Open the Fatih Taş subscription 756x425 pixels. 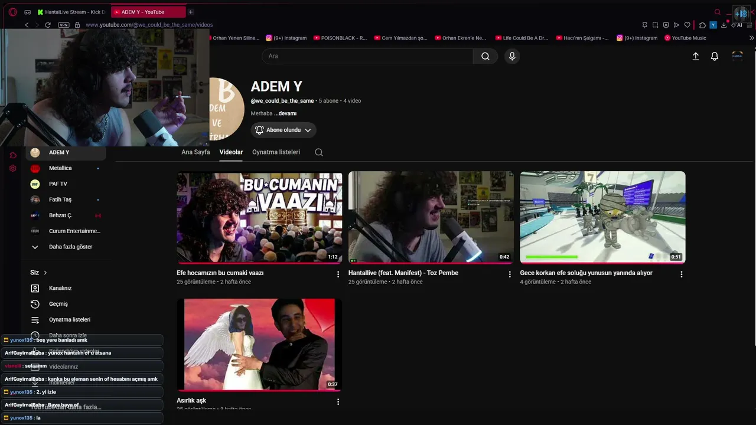(x=66, y=200)
